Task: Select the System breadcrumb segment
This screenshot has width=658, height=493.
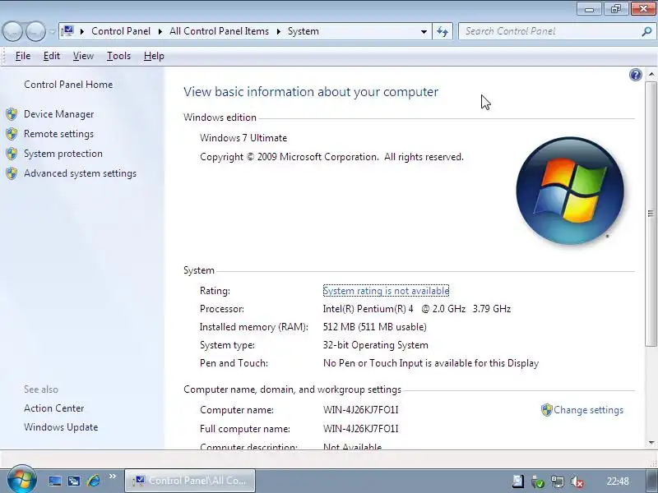Action: 303,31
